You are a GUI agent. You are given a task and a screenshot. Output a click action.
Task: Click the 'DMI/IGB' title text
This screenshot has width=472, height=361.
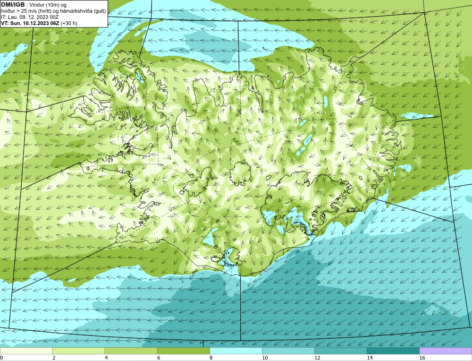[x=13, y=5]
